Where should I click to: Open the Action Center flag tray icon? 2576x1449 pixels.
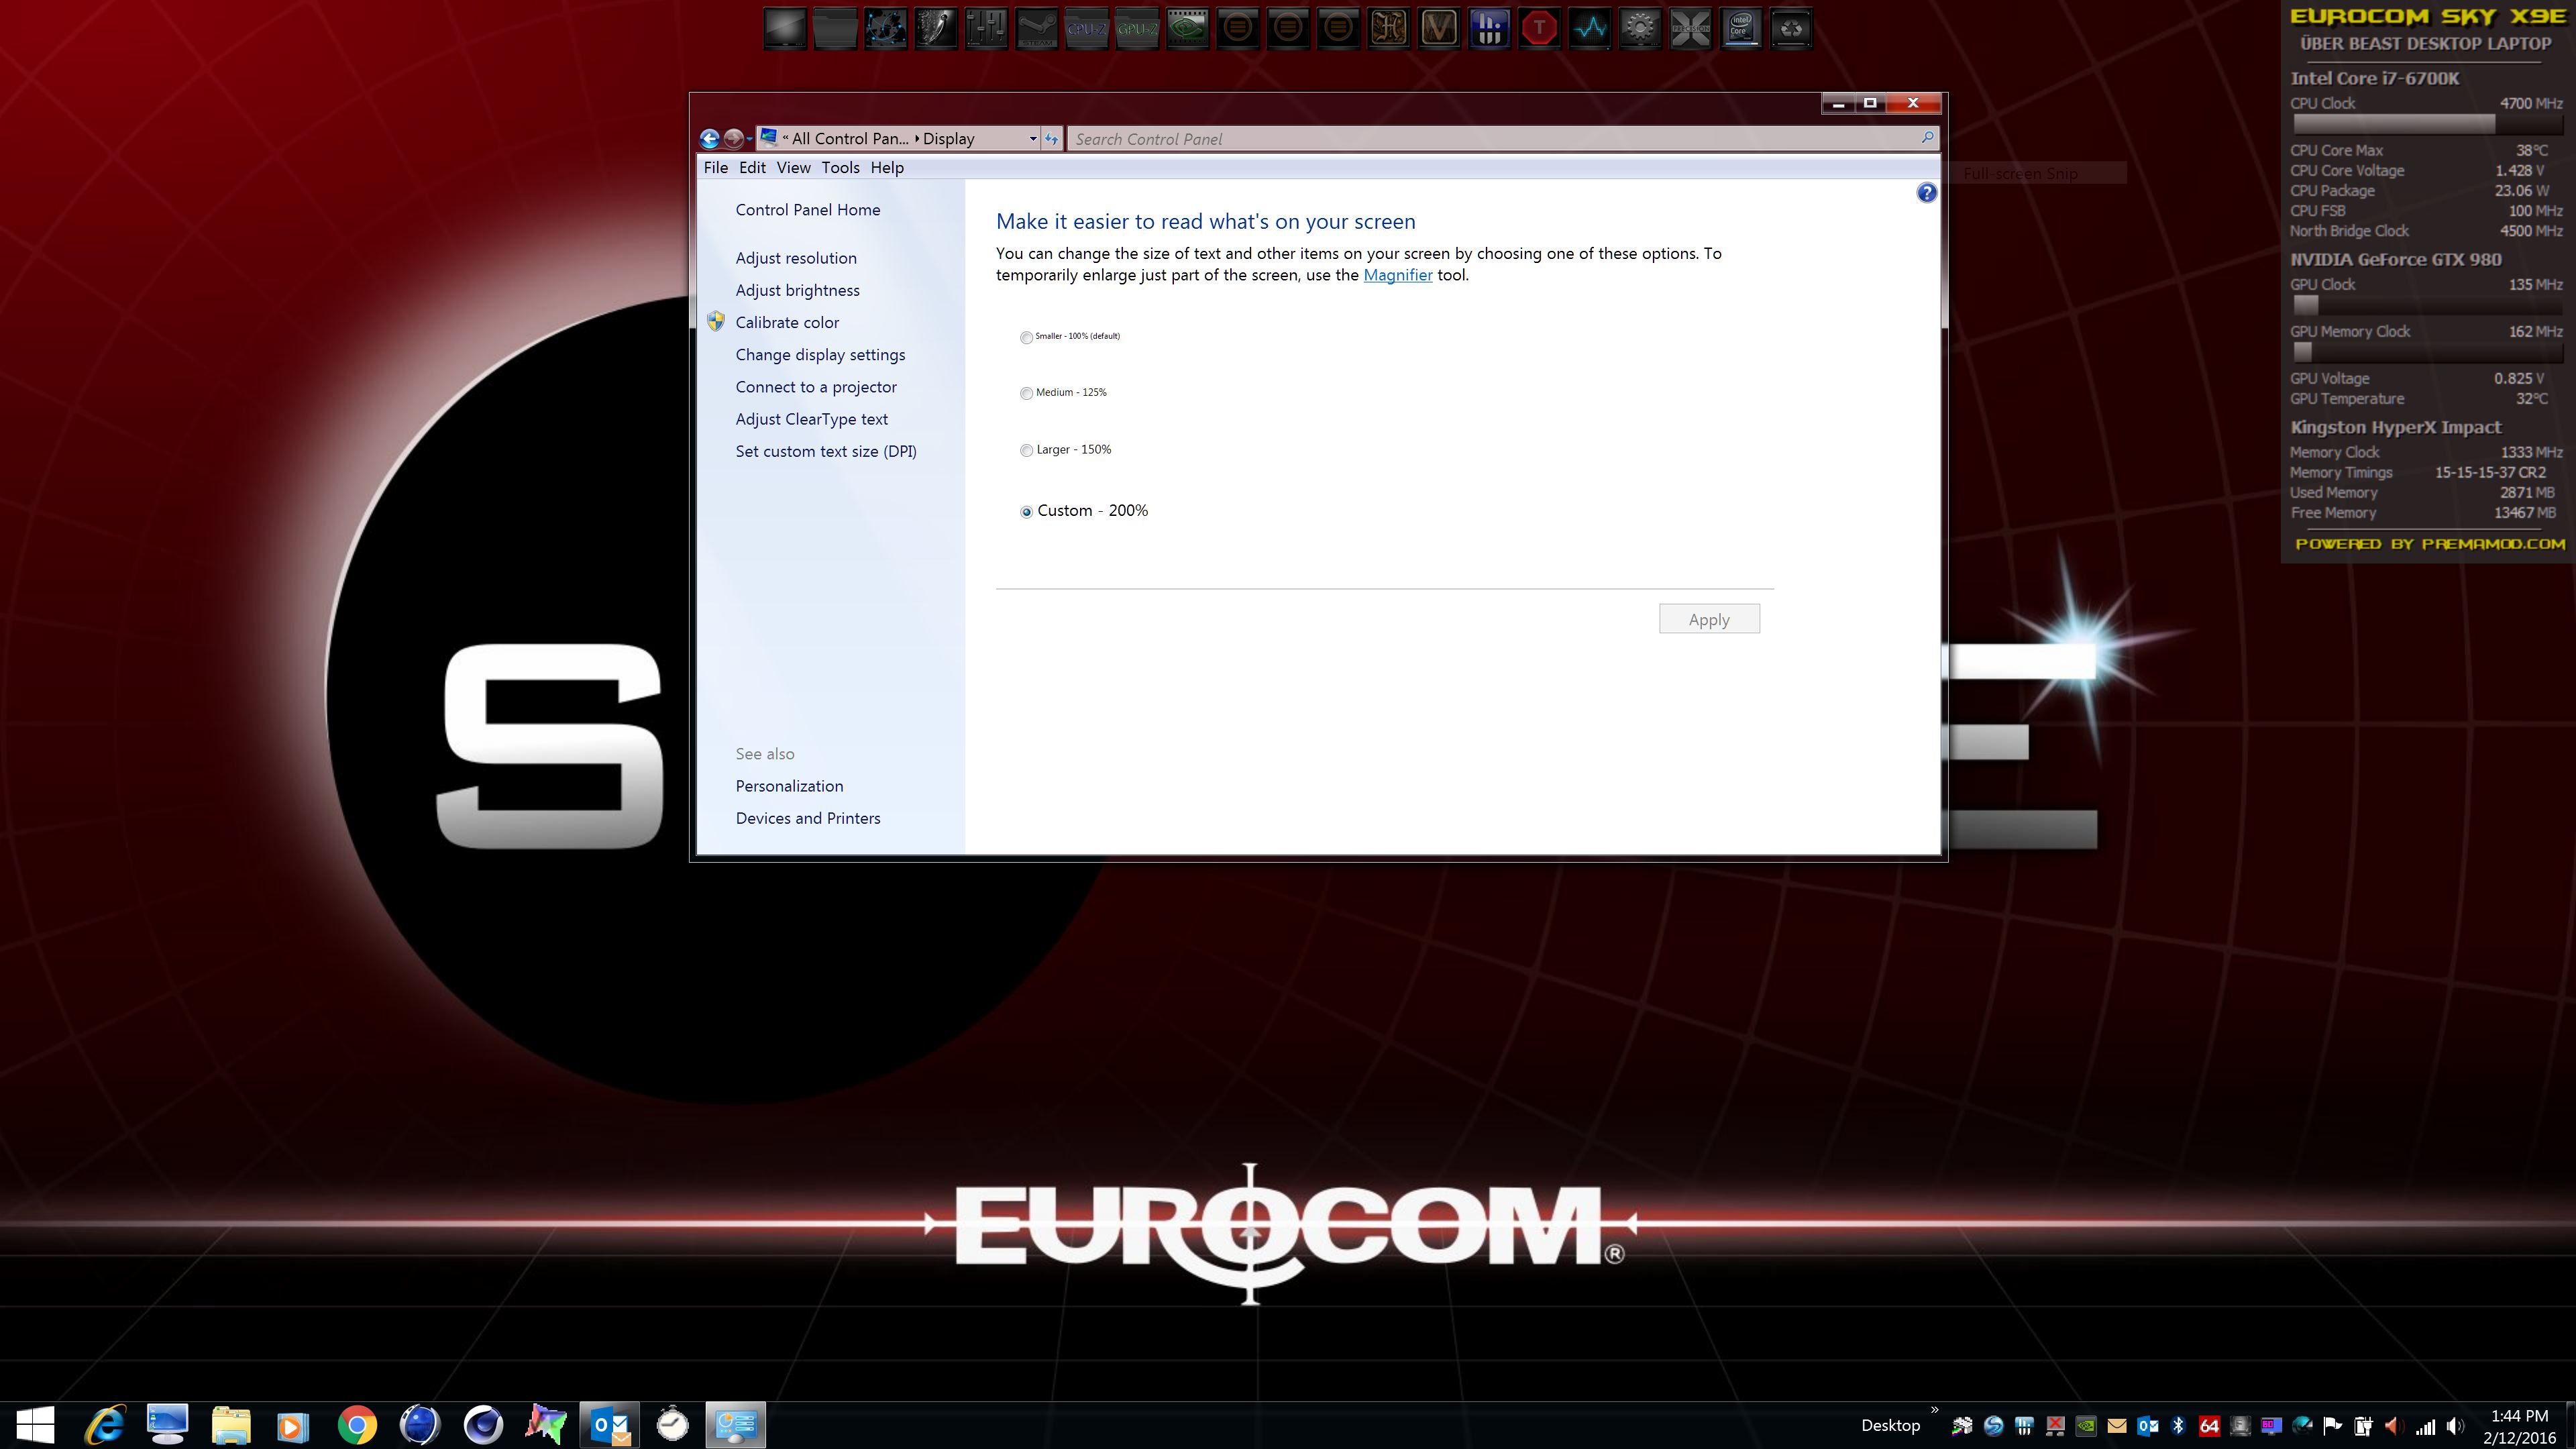tap(2332, 1426)
